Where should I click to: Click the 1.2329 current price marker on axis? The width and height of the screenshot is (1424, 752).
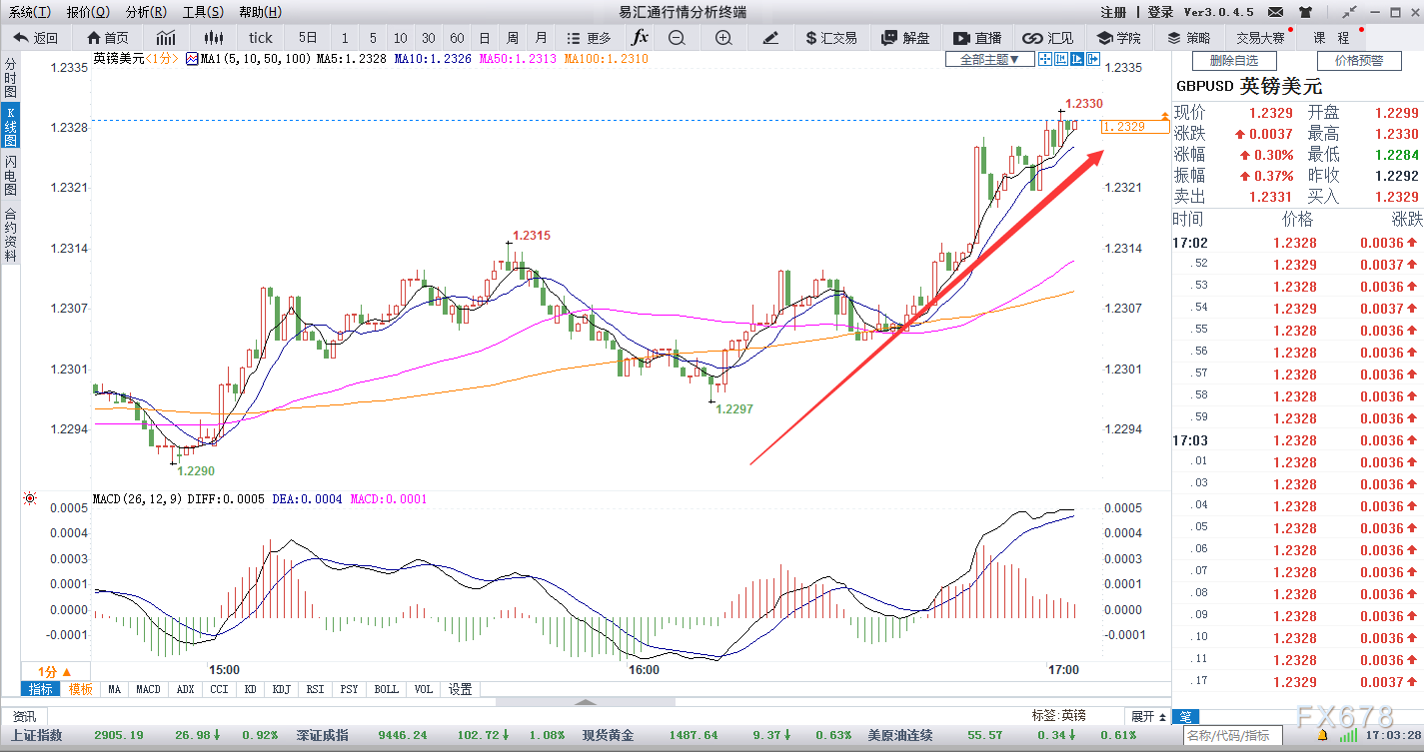click(1133, 127)
